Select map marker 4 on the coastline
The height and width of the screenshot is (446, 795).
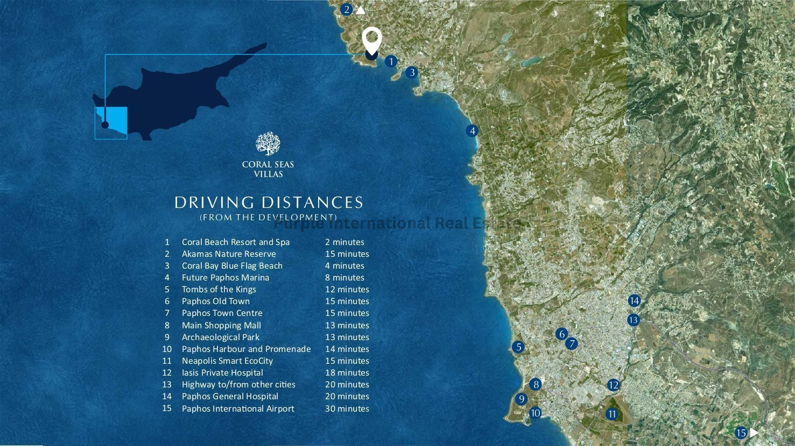click(472, 131)
